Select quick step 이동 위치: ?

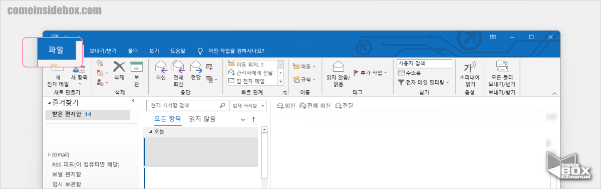(x=252, y=64)
